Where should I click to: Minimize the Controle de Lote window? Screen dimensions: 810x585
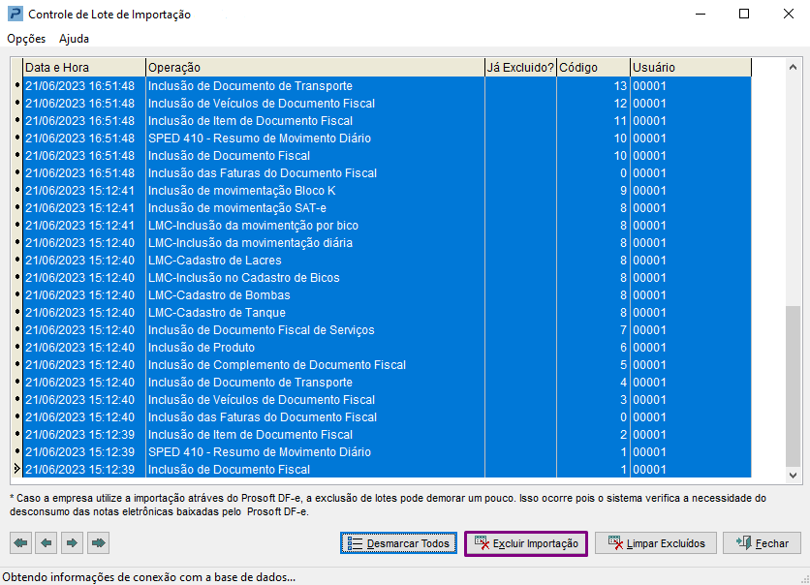(701, 14)
